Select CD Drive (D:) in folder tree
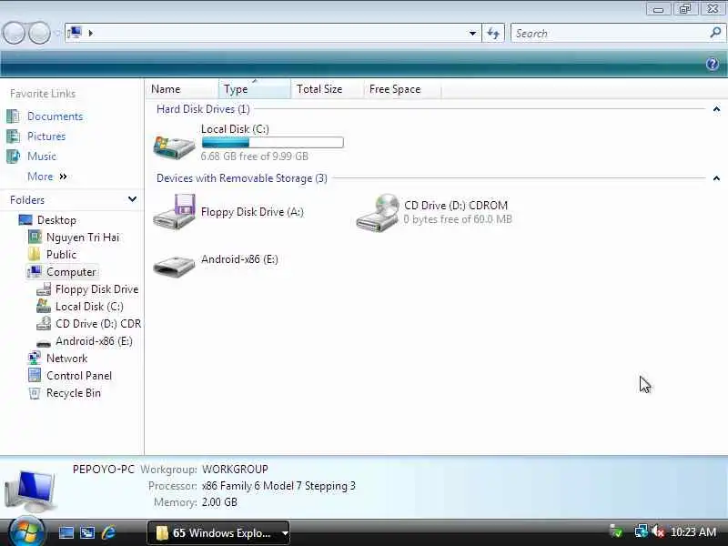The image size is (728, 546). click(x=98, y=324)
